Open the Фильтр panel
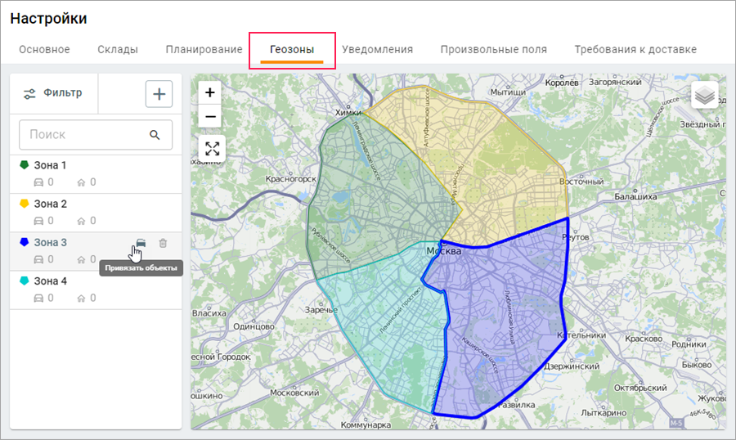This screenshot has height=440, width=736. (x=53, y=93)
